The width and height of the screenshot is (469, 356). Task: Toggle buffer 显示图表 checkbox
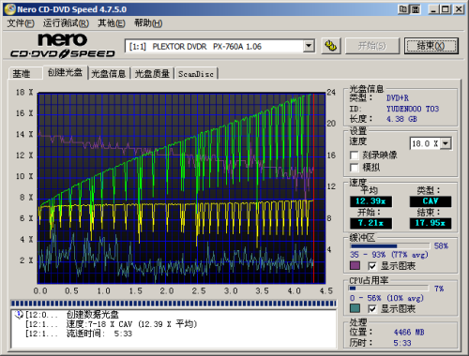(372, 266)
